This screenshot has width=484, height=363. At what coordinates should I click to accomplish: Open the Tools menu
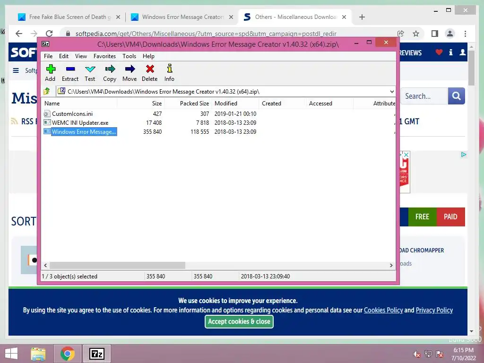click(129, 56)
